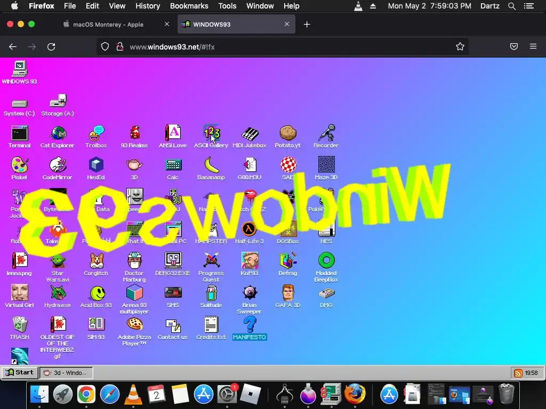546x409 pixels.
Task: Bookmark this page with the star
Action: point(460,47)
